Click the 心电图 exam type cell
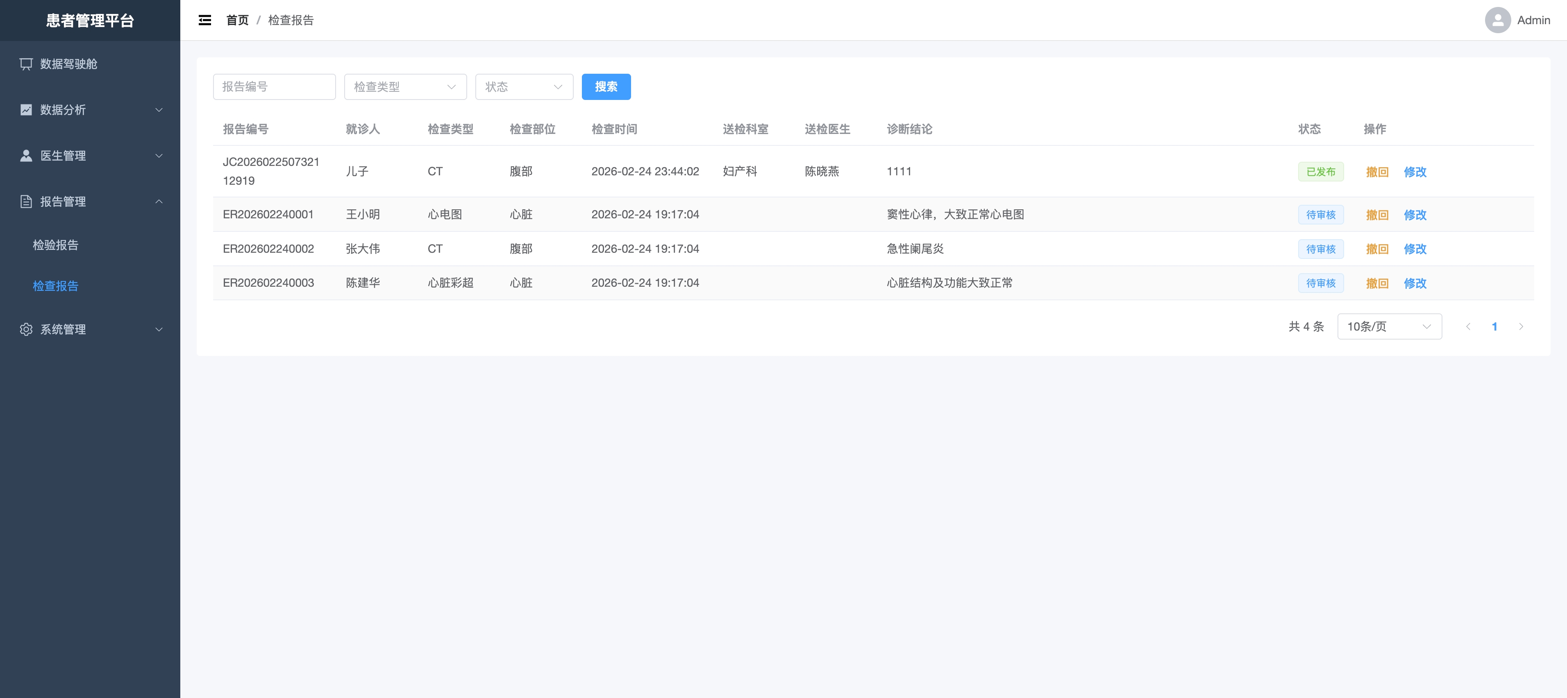 tap(445, 215)
